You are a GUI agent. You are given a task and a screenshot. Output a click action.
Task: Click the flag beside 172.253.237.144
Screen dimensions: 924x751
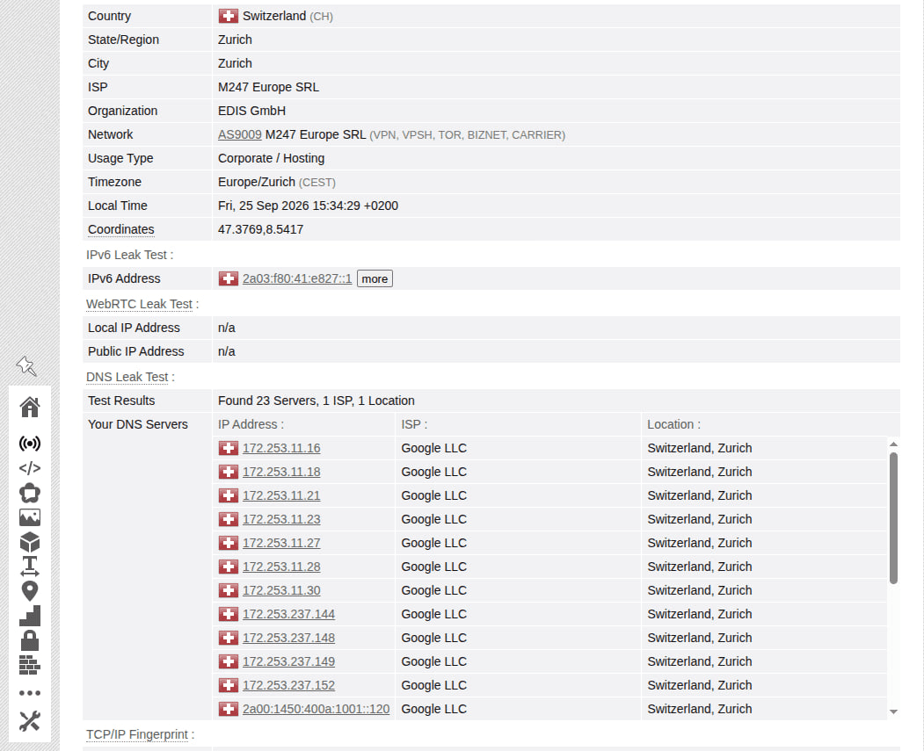point(228,614)
